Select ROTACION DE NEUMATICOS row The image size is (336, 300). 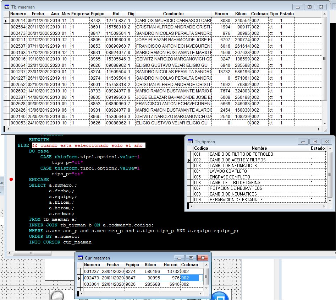tap(259, 188)
